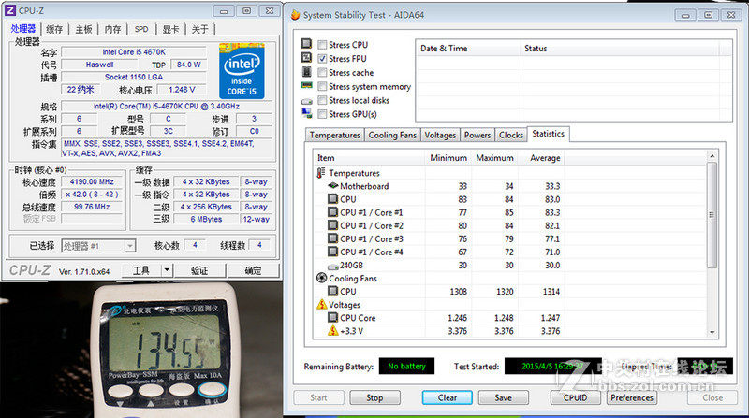Click the CPU-Z logo icon in title bar
The width and height of the screenshot is (749, 418).
(10, 10)
